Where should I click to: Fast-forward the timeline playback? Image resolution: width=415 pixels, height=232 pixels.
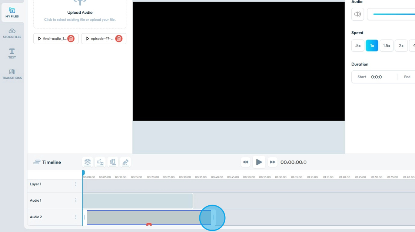272,162
